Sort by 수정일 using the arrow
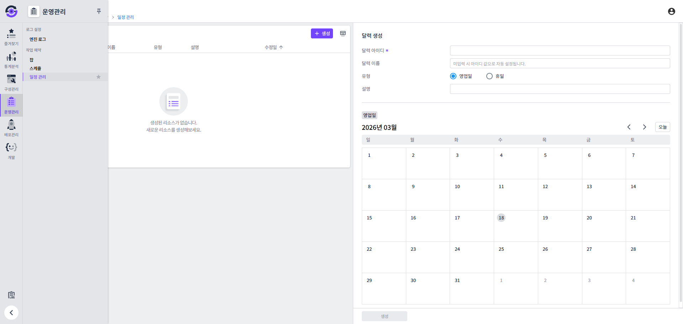Viewport: 683px width, 324px height. [281, 47]
